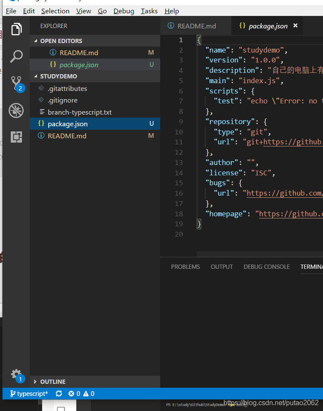
Task: Close the package.json editor tab
Action: (295, 25)
